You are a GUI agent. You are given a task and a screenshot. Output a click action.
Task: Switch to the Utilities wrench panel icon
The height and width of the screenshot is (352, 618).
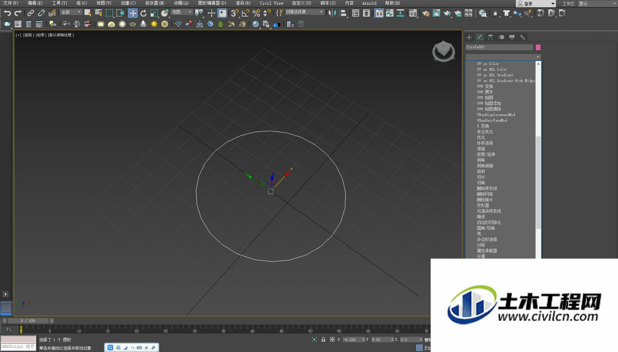coord(523,37)
